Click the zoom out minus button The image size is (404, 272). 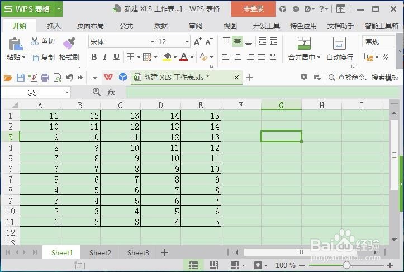click(302, 265)
